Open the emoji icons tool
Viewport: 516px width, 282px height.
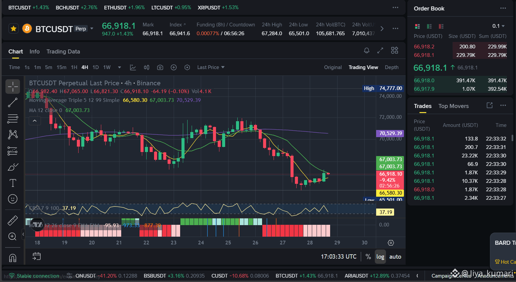(x=13, y=199)
